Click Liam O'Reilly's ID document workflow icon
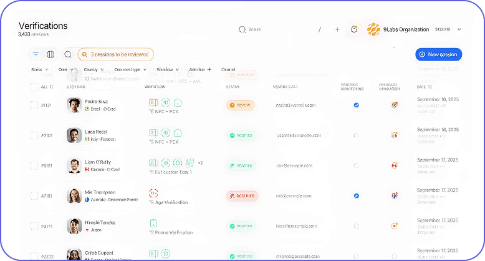 click(153, 163)
